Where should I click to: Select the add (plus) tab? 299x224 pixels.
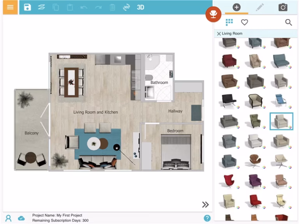[236, 7]
